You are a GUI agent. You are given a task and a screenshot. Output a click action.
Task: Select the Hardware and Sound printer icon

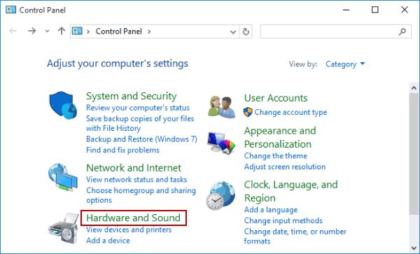coord(64,228)
